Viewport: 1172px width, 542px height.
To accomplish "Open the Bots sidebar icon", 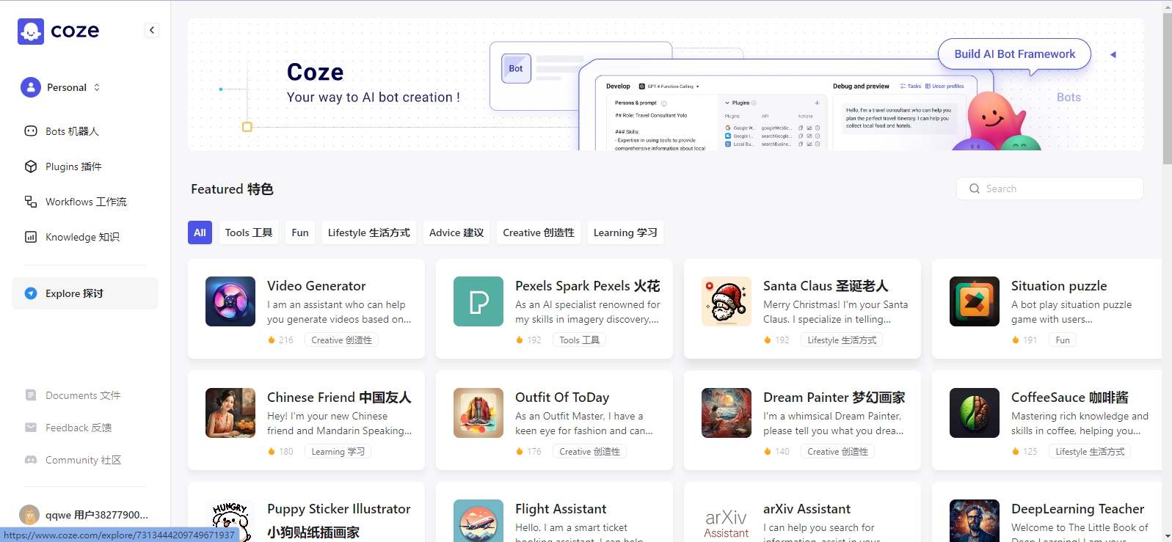I will coord(31,131).
